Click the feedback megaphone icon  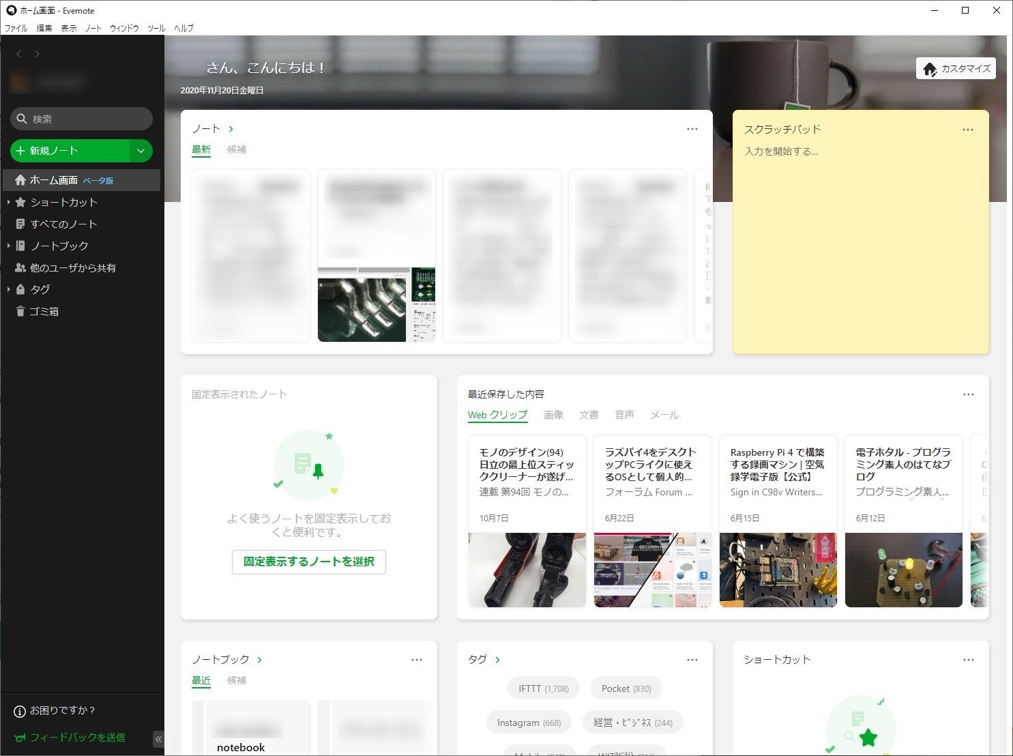tap(20, 738)
